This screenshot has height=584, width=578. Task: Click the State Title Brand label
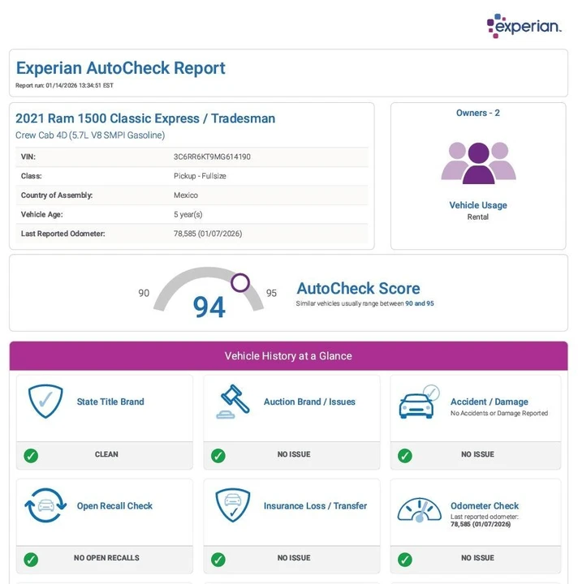tap(110, 401)
